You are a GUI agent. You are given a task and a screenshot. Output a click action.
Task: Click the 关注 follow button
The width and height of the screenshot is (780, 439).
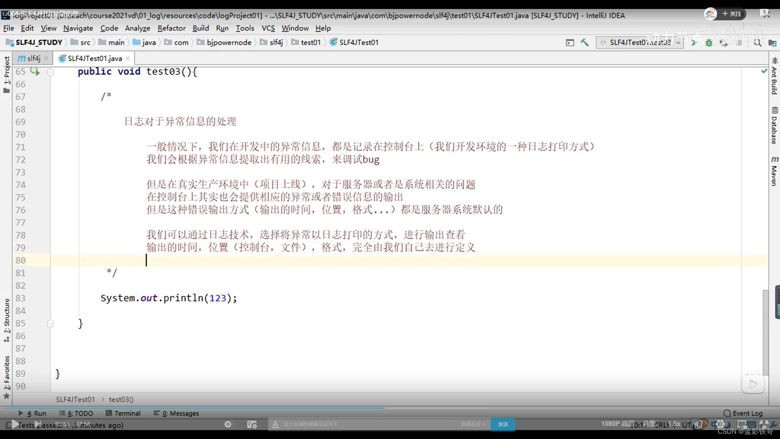732,14
